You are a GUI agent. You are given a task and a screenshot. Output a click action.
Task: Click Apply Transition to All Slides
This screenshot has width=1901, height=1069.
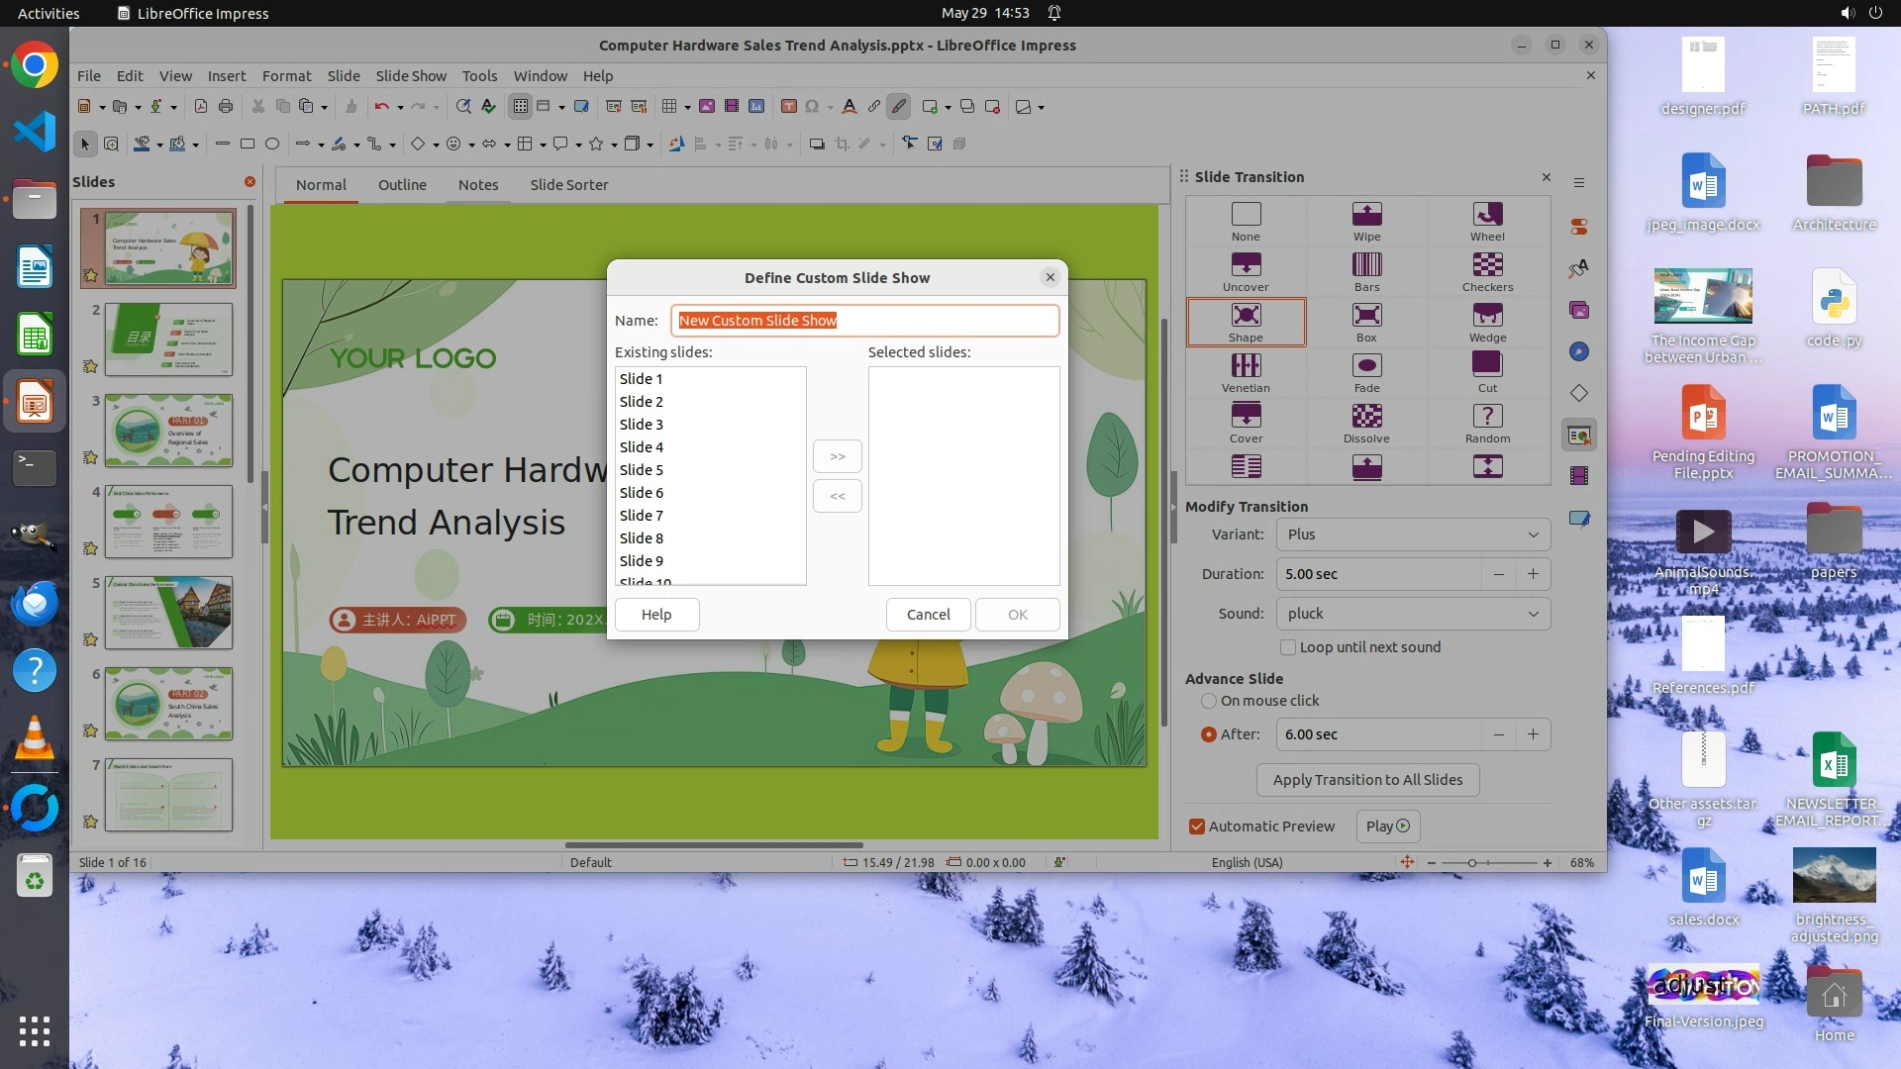pyautogui.click(x=1367, y=780)
